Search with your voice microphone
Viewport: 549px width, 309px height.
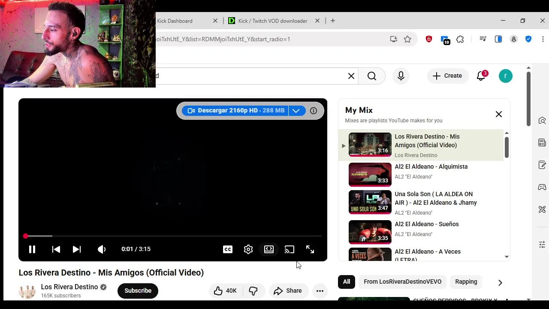point(401,76)
